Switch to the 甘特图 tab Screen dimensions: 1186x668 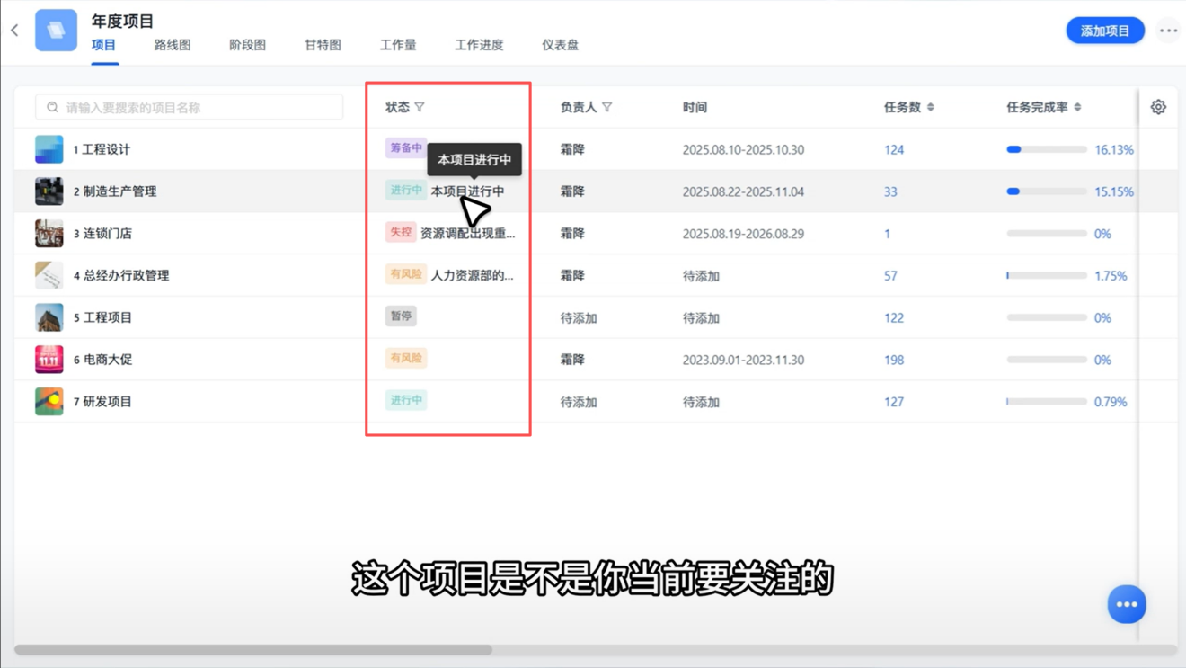click(323, 45)
